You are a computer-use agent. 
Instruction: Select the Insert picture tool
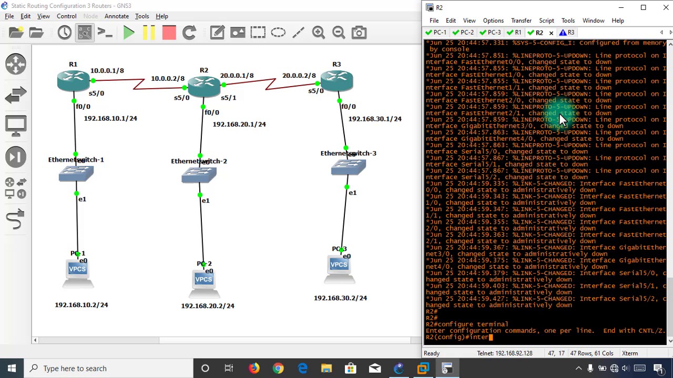238,33
